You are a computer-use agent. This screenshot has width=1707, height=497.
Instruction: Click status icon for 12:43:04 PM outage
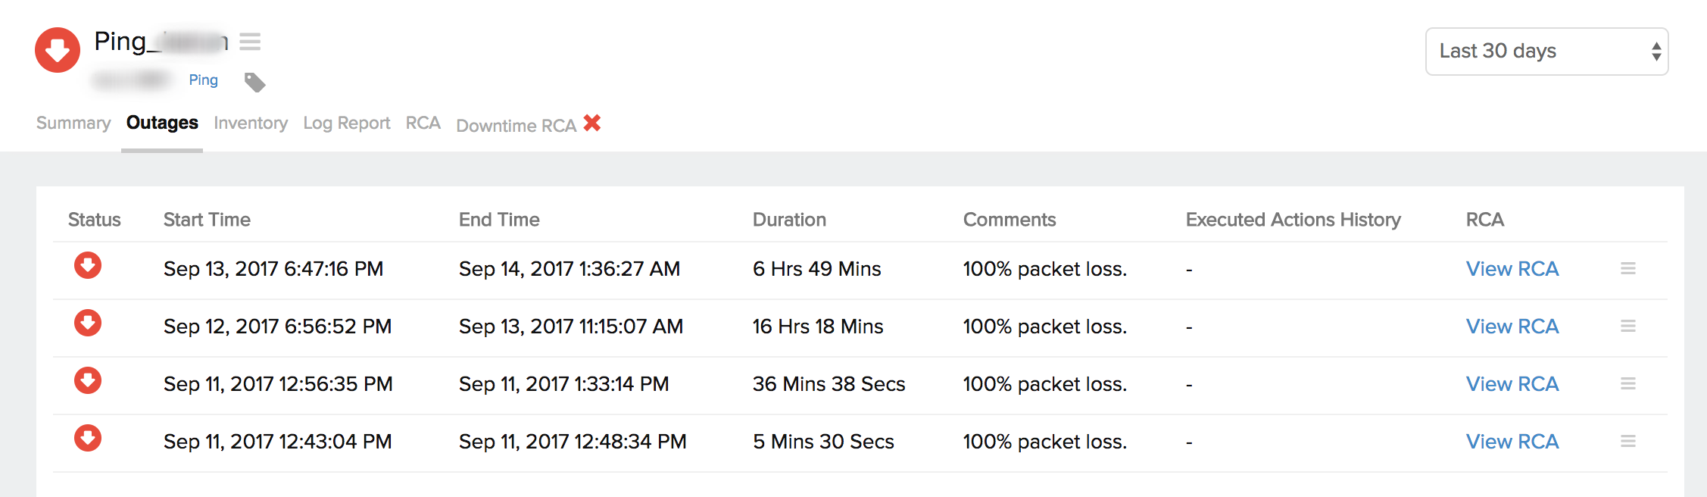pos(88,439)
